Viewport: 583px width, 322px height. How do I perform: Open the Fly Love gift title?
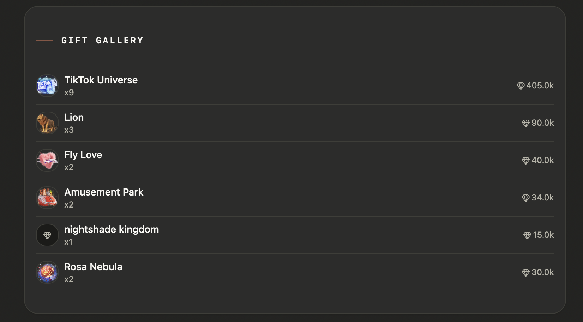click(x=83, y=155)
